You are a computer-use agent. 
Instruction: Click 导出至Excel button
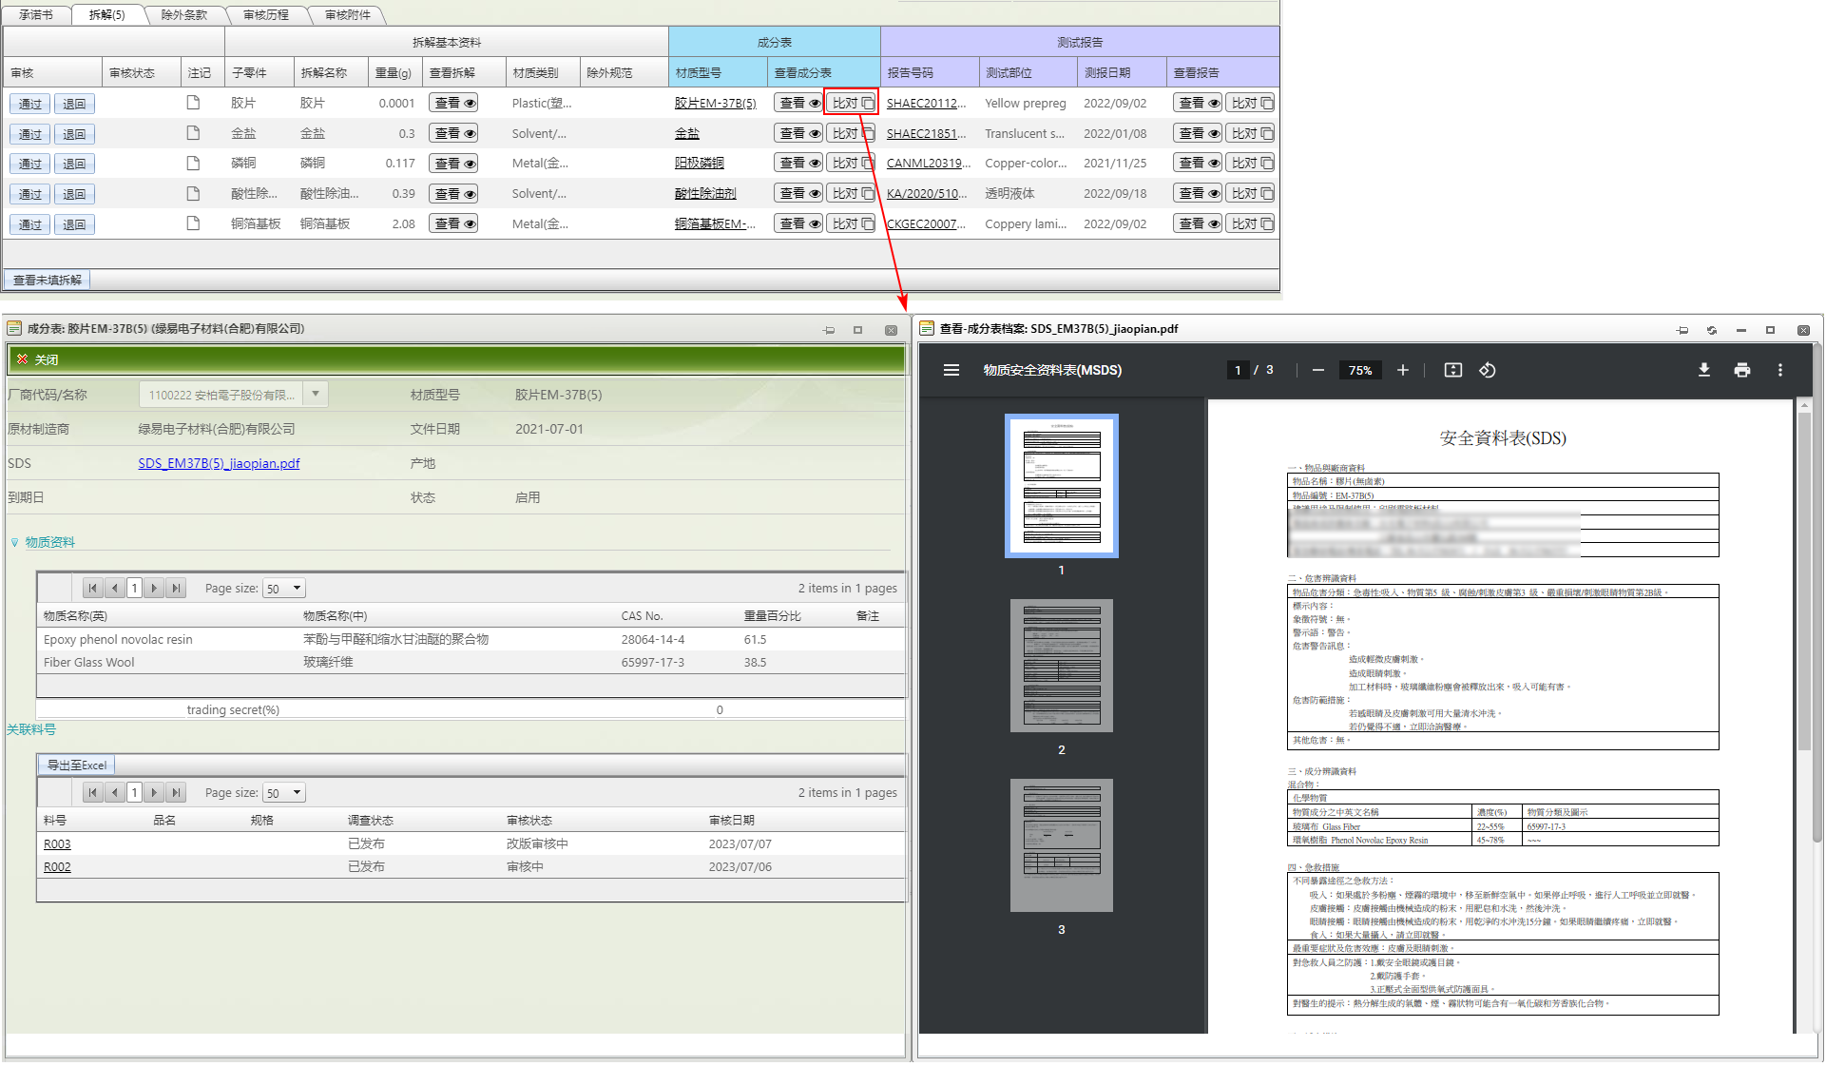76,765
